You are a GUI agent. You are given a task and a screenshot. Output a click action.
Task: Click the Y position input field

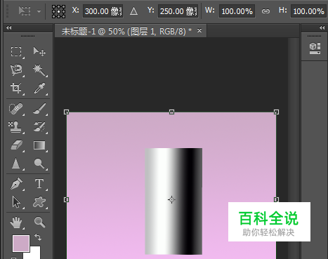178,11
